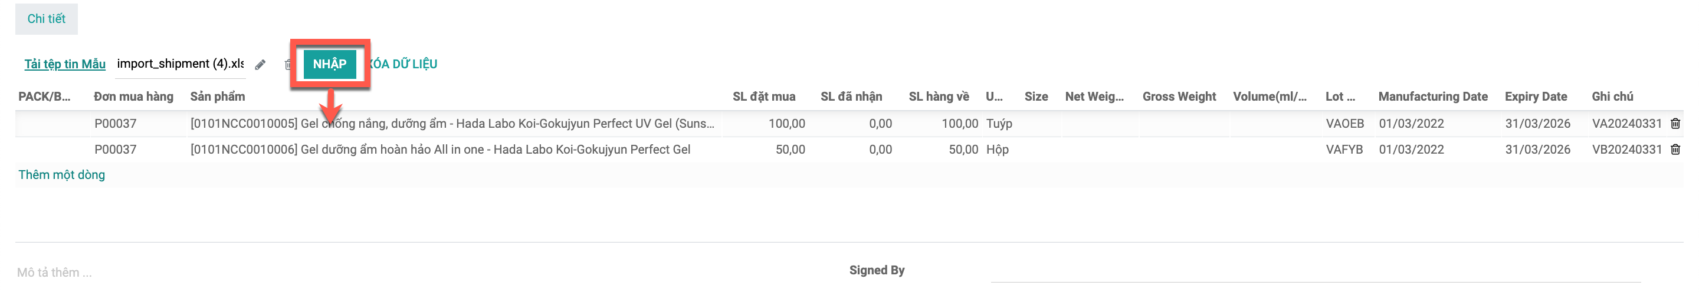Screen dimensions: 1699x292
Task: Download the Tải tệp tin Mẫu template
Action: pyautogui.click(x=65, y=64)
